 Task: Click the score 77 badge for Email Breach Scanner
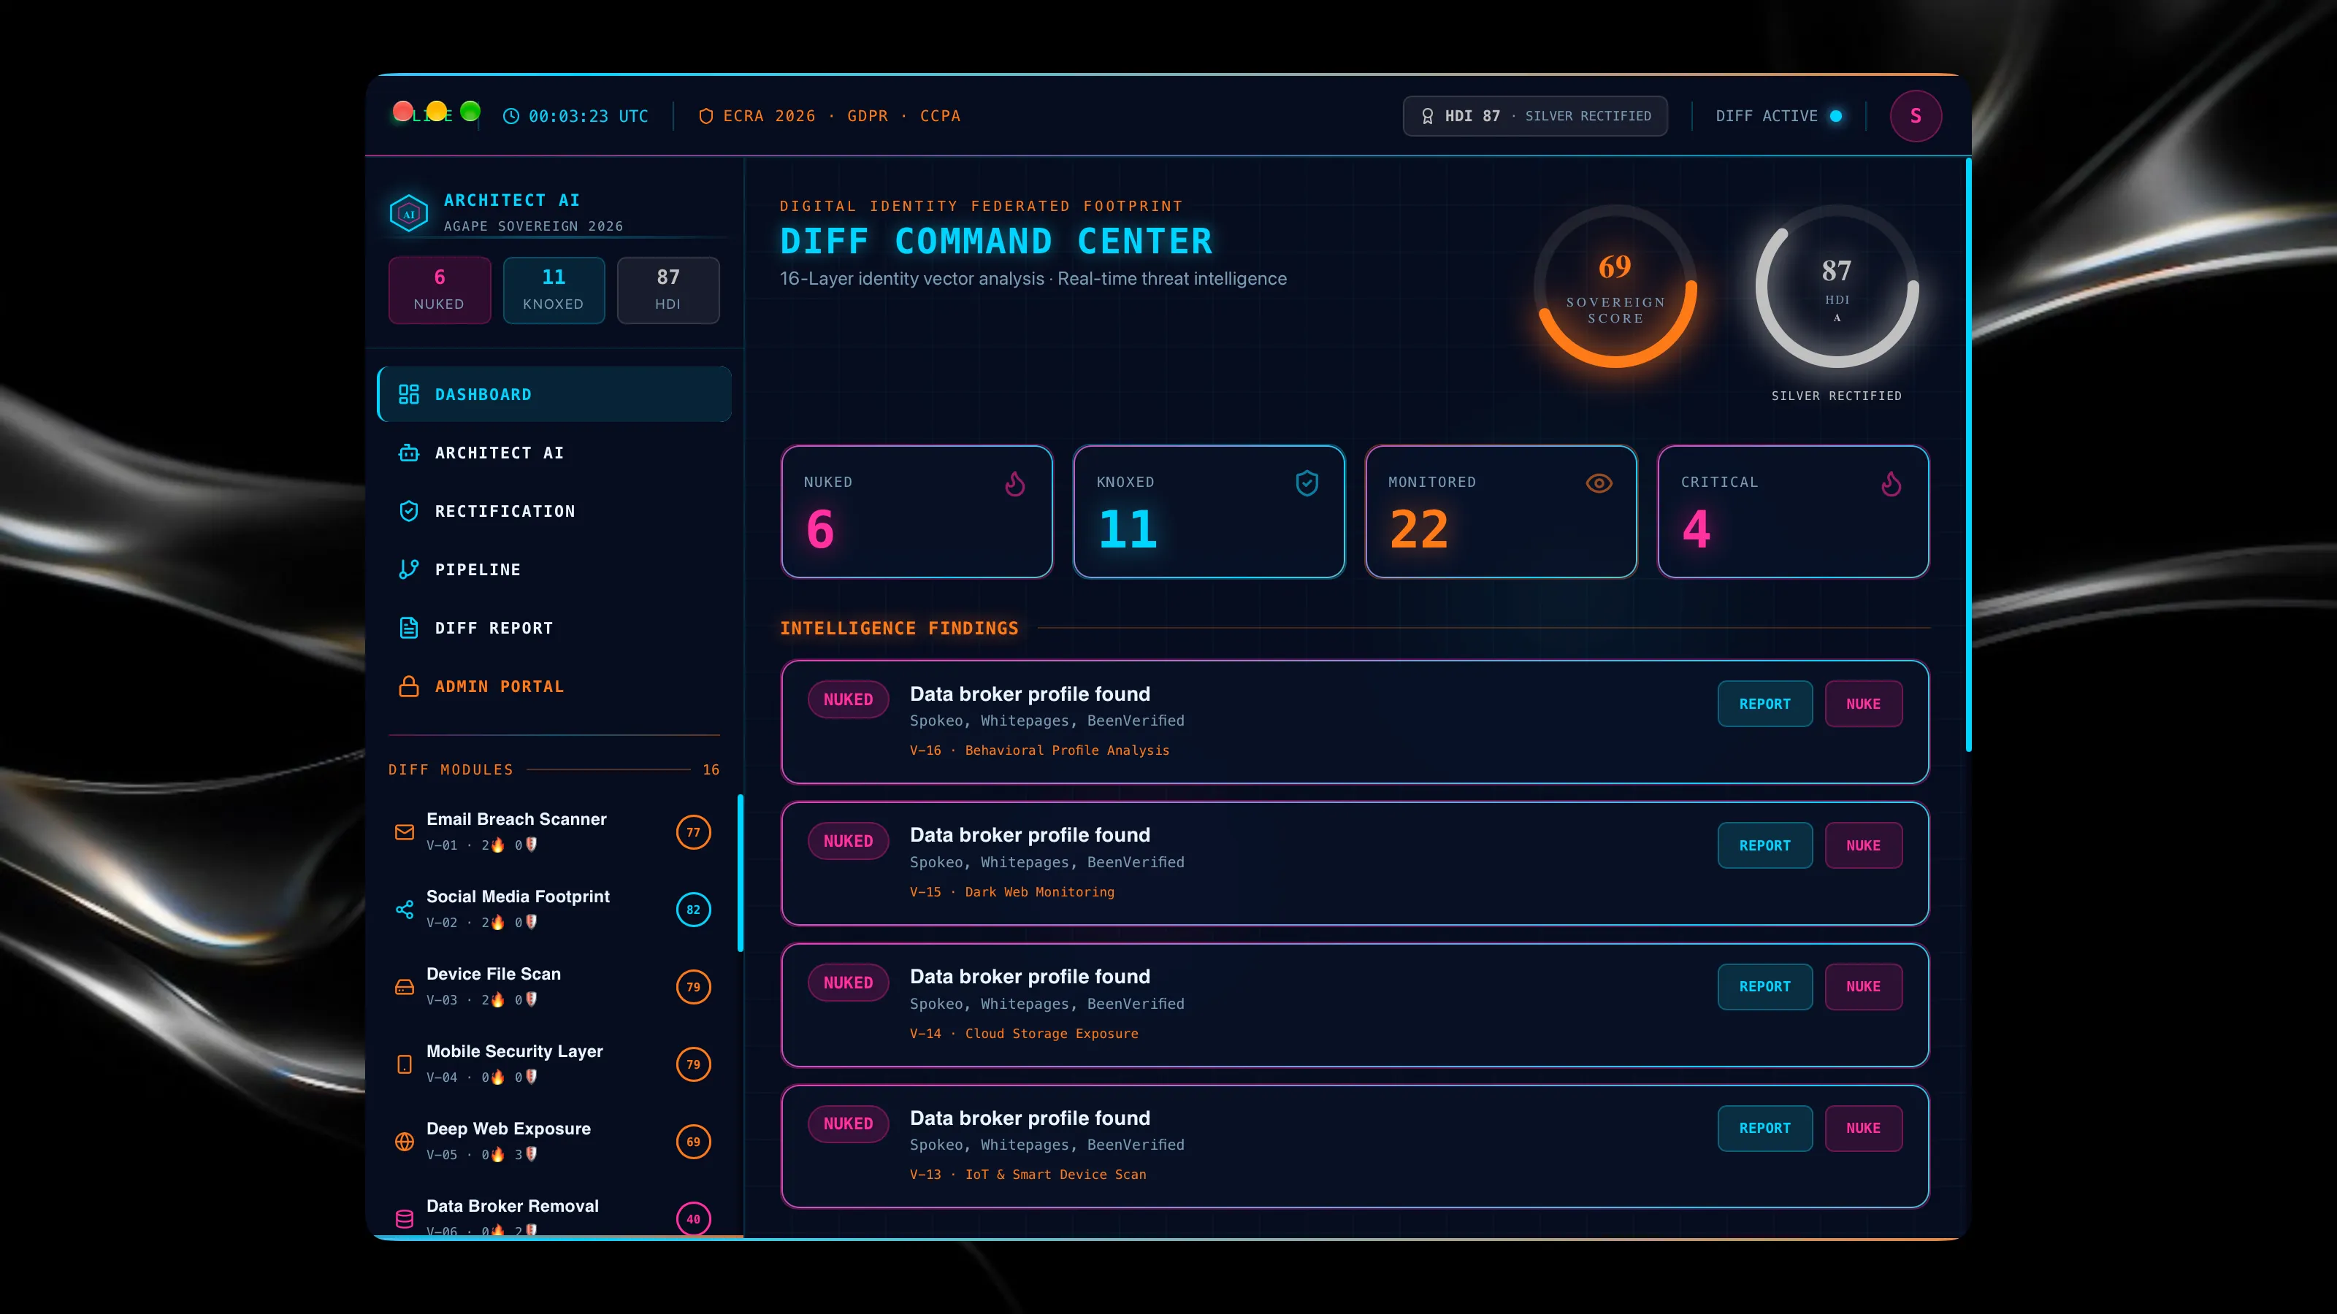click(694, 832)
